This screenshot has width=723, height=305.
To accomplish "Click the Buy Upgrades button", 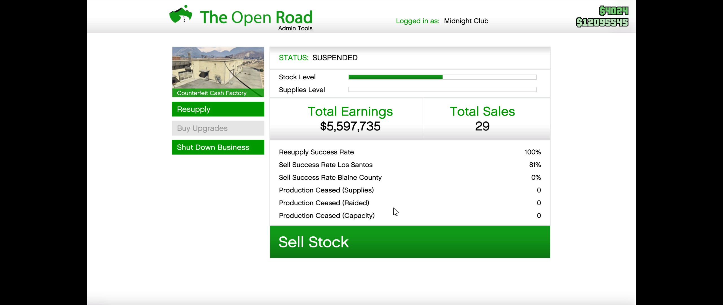I will click(218, 128).
